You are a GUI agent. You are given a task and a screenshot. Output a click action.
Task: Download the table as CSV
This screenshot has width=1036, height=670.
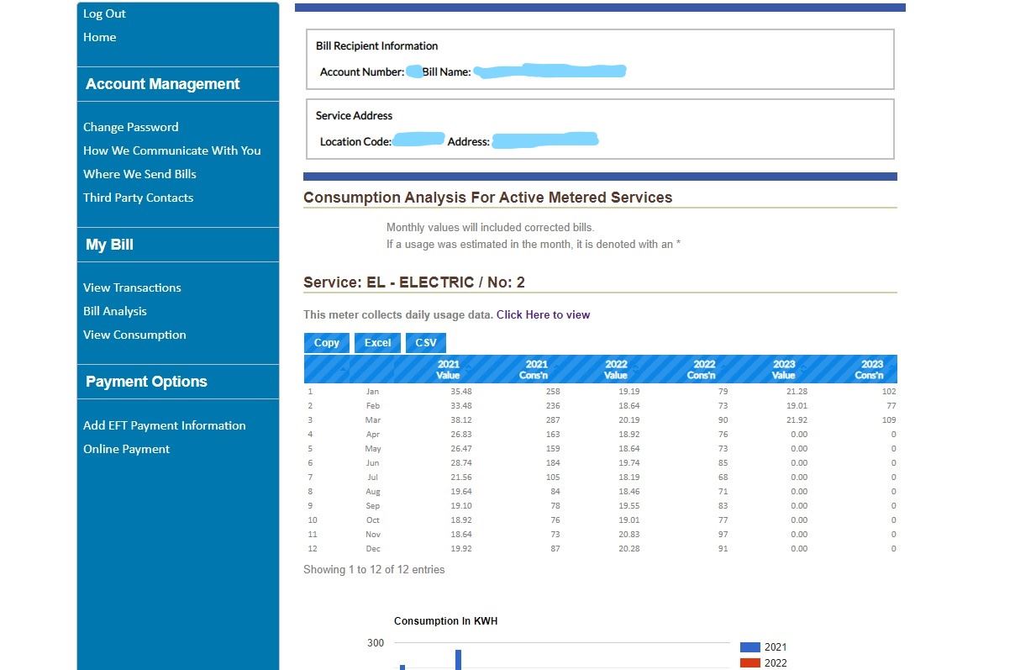[425, 342]
